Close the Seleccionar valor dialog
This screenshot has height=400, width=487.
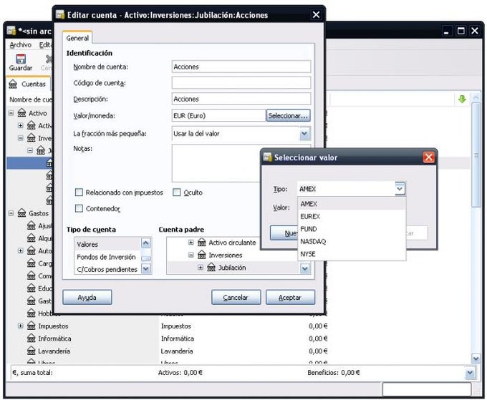click(428, 157)
